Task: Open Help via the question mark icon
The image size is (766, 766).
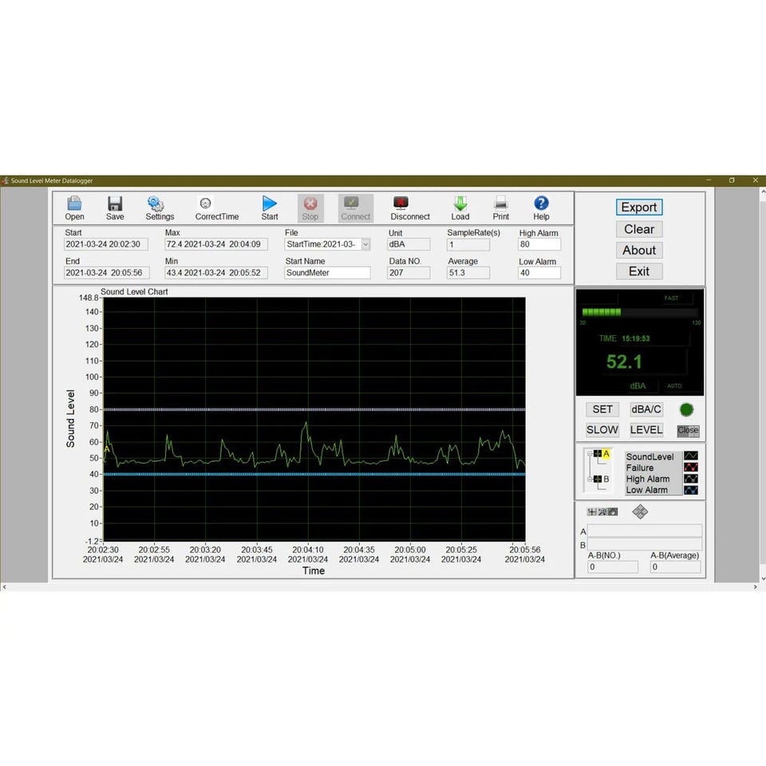Action: coord(541,203)
